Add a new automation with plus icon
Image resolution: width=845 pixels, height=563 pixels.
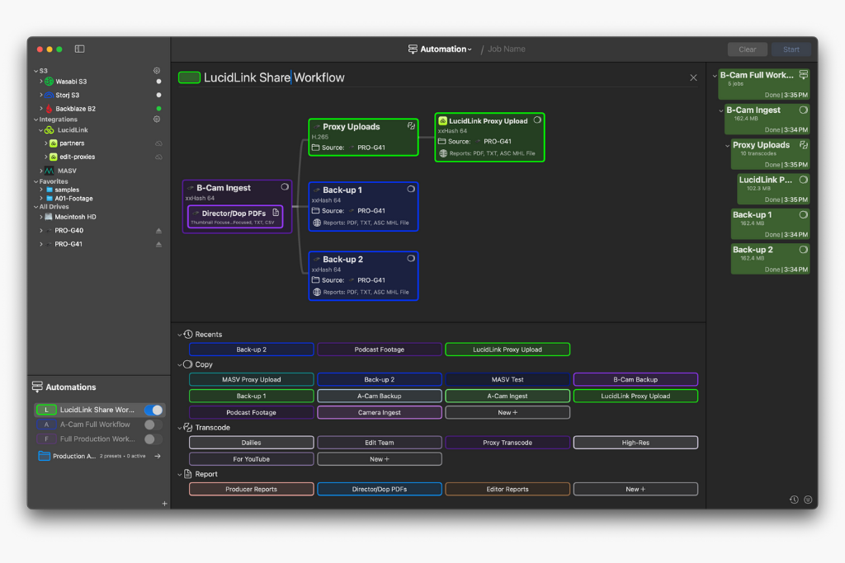[x=164, y=503]
